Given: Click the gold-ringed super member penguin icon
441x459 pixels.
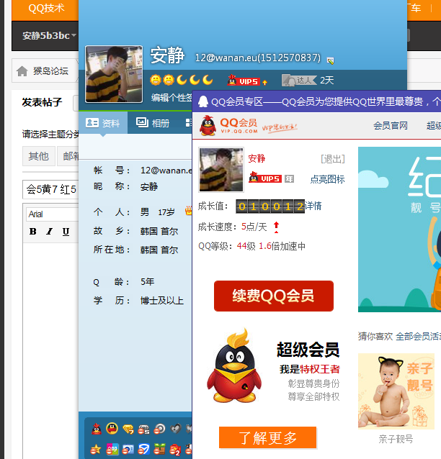Looking at the screenshot, I should (112, 429).
